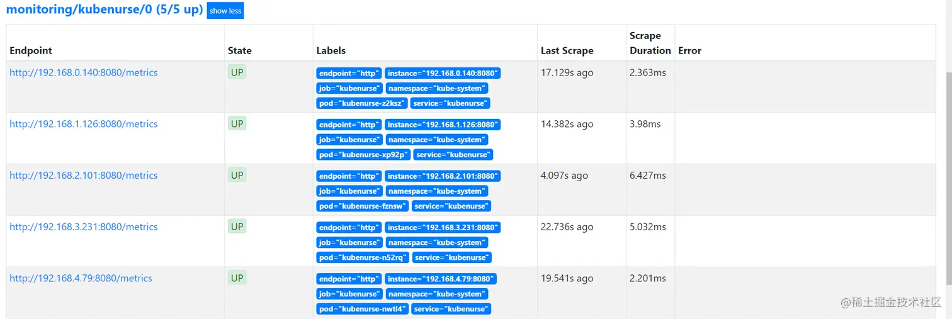Image resolution: width=952 pixels, height=319 pixels.
Task: Click the 'show less' button
Action: [225, 11]
